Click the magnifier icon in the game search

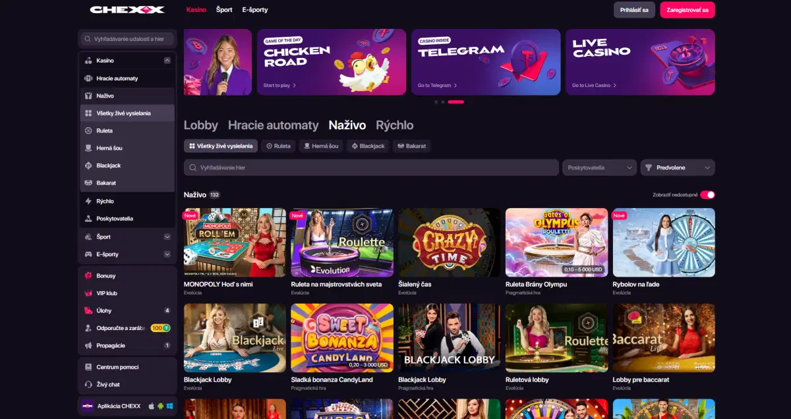pyautogui.click(x=193, y=168)
